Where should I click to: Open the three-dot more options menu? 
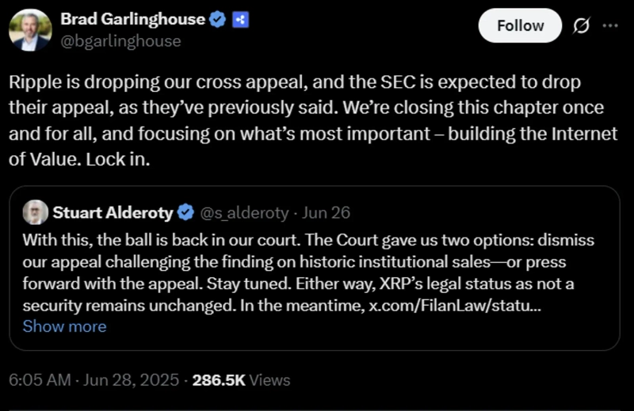coord(609,25)
